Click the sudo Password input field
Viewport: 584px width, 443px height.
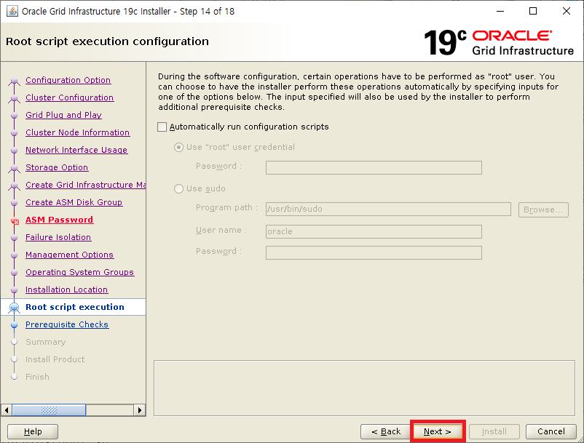tap(374, 253)
